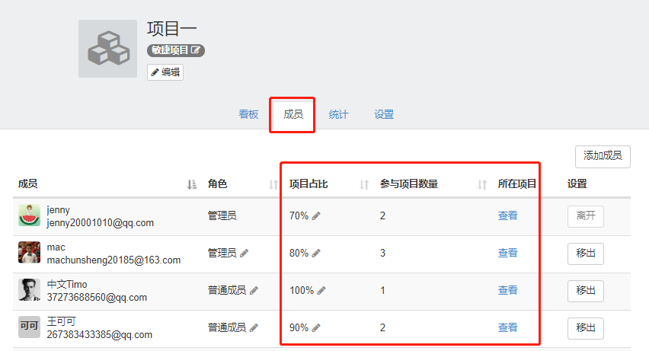Edit 王可可's 普通成员 role pencil icon
This screenshot has width=649, height=351.
coord(254,328)
